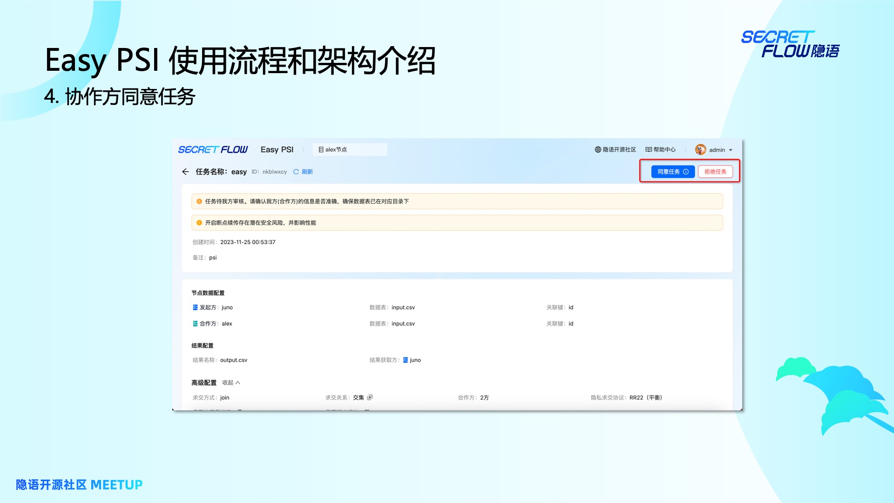Click the juno initiator node icon

point(195,307)
